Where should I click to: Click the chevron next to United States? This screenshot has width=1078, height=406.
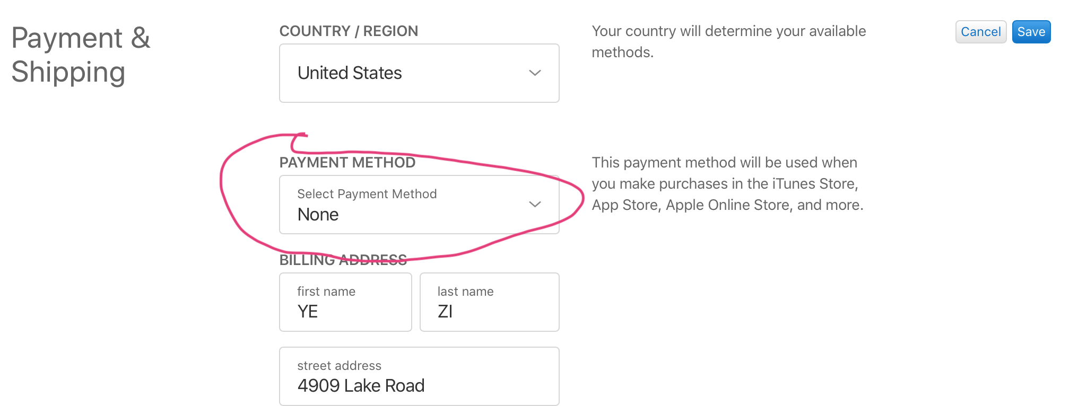point(535,73)
